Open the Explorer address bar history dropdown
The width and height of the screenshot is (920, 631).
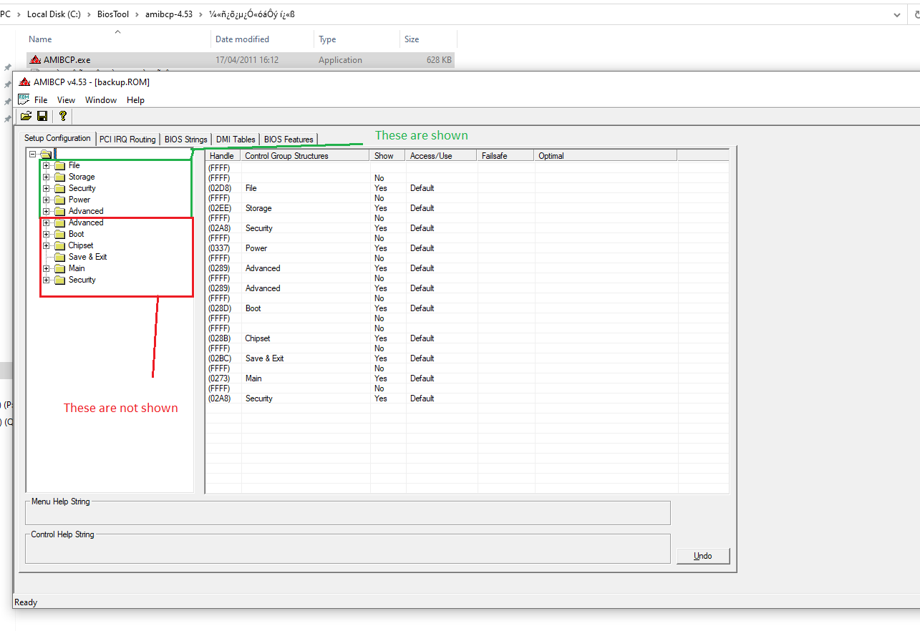point(898,14)
